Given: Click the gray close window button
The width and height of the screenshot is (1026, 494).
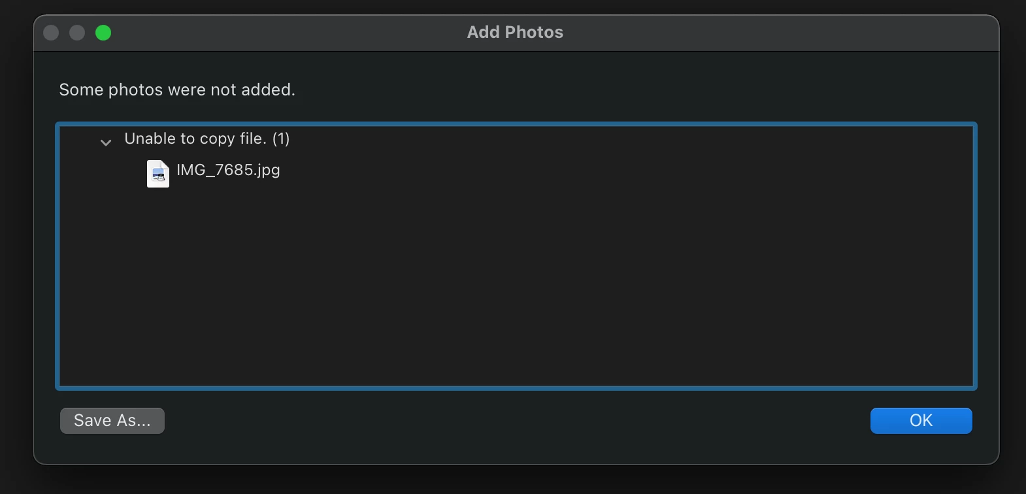Looking at the screenshot, I should coord(51,33).
